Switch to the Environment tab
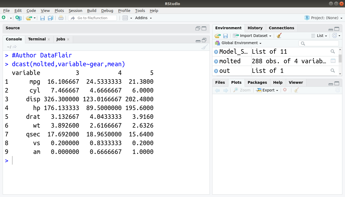 [228, 28]
